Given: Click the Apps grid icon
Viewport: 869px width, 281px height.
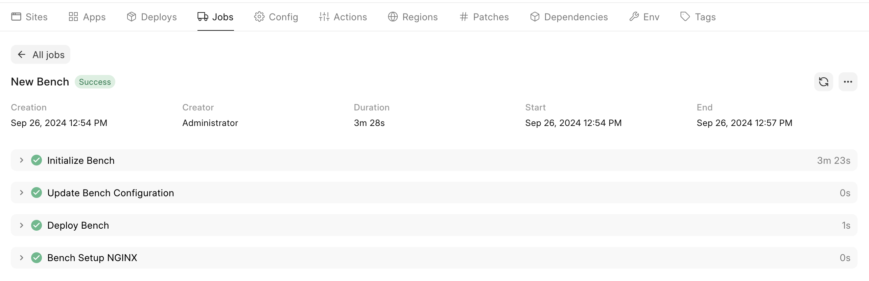Looking at the screenshot, I should [73, 17].
